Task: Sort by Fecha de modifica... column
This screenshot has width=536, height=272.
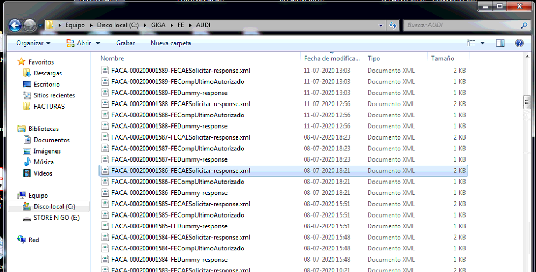Action: 332,59
